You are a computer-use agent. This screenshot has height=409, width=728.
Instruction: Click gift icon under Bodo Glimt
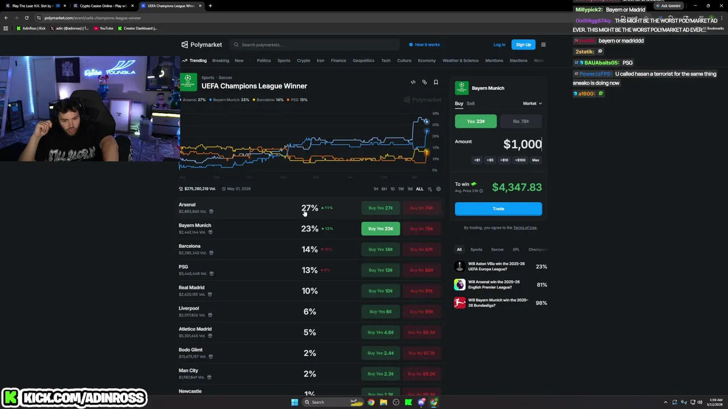(x=210, y=357)
